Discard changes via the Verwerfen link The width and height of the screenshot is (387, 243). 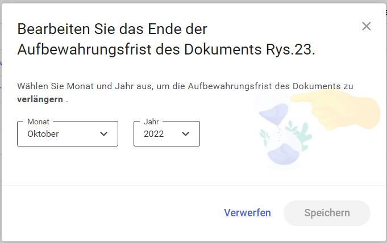tap(247, 213)
